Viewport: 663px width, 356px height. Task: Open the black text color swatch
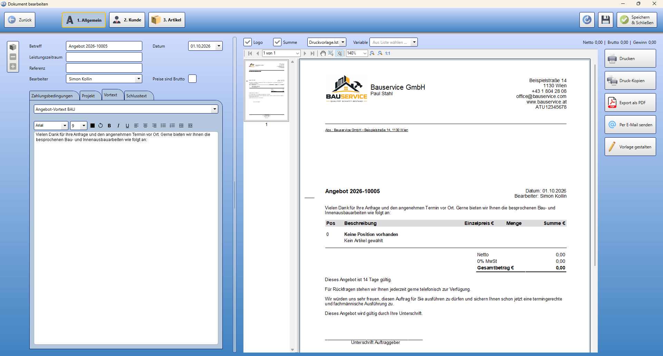click(92, 126)
